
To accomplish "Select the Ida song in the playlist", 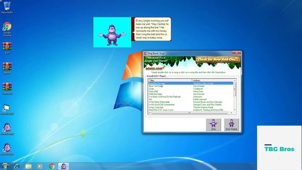I will [151, 99].
